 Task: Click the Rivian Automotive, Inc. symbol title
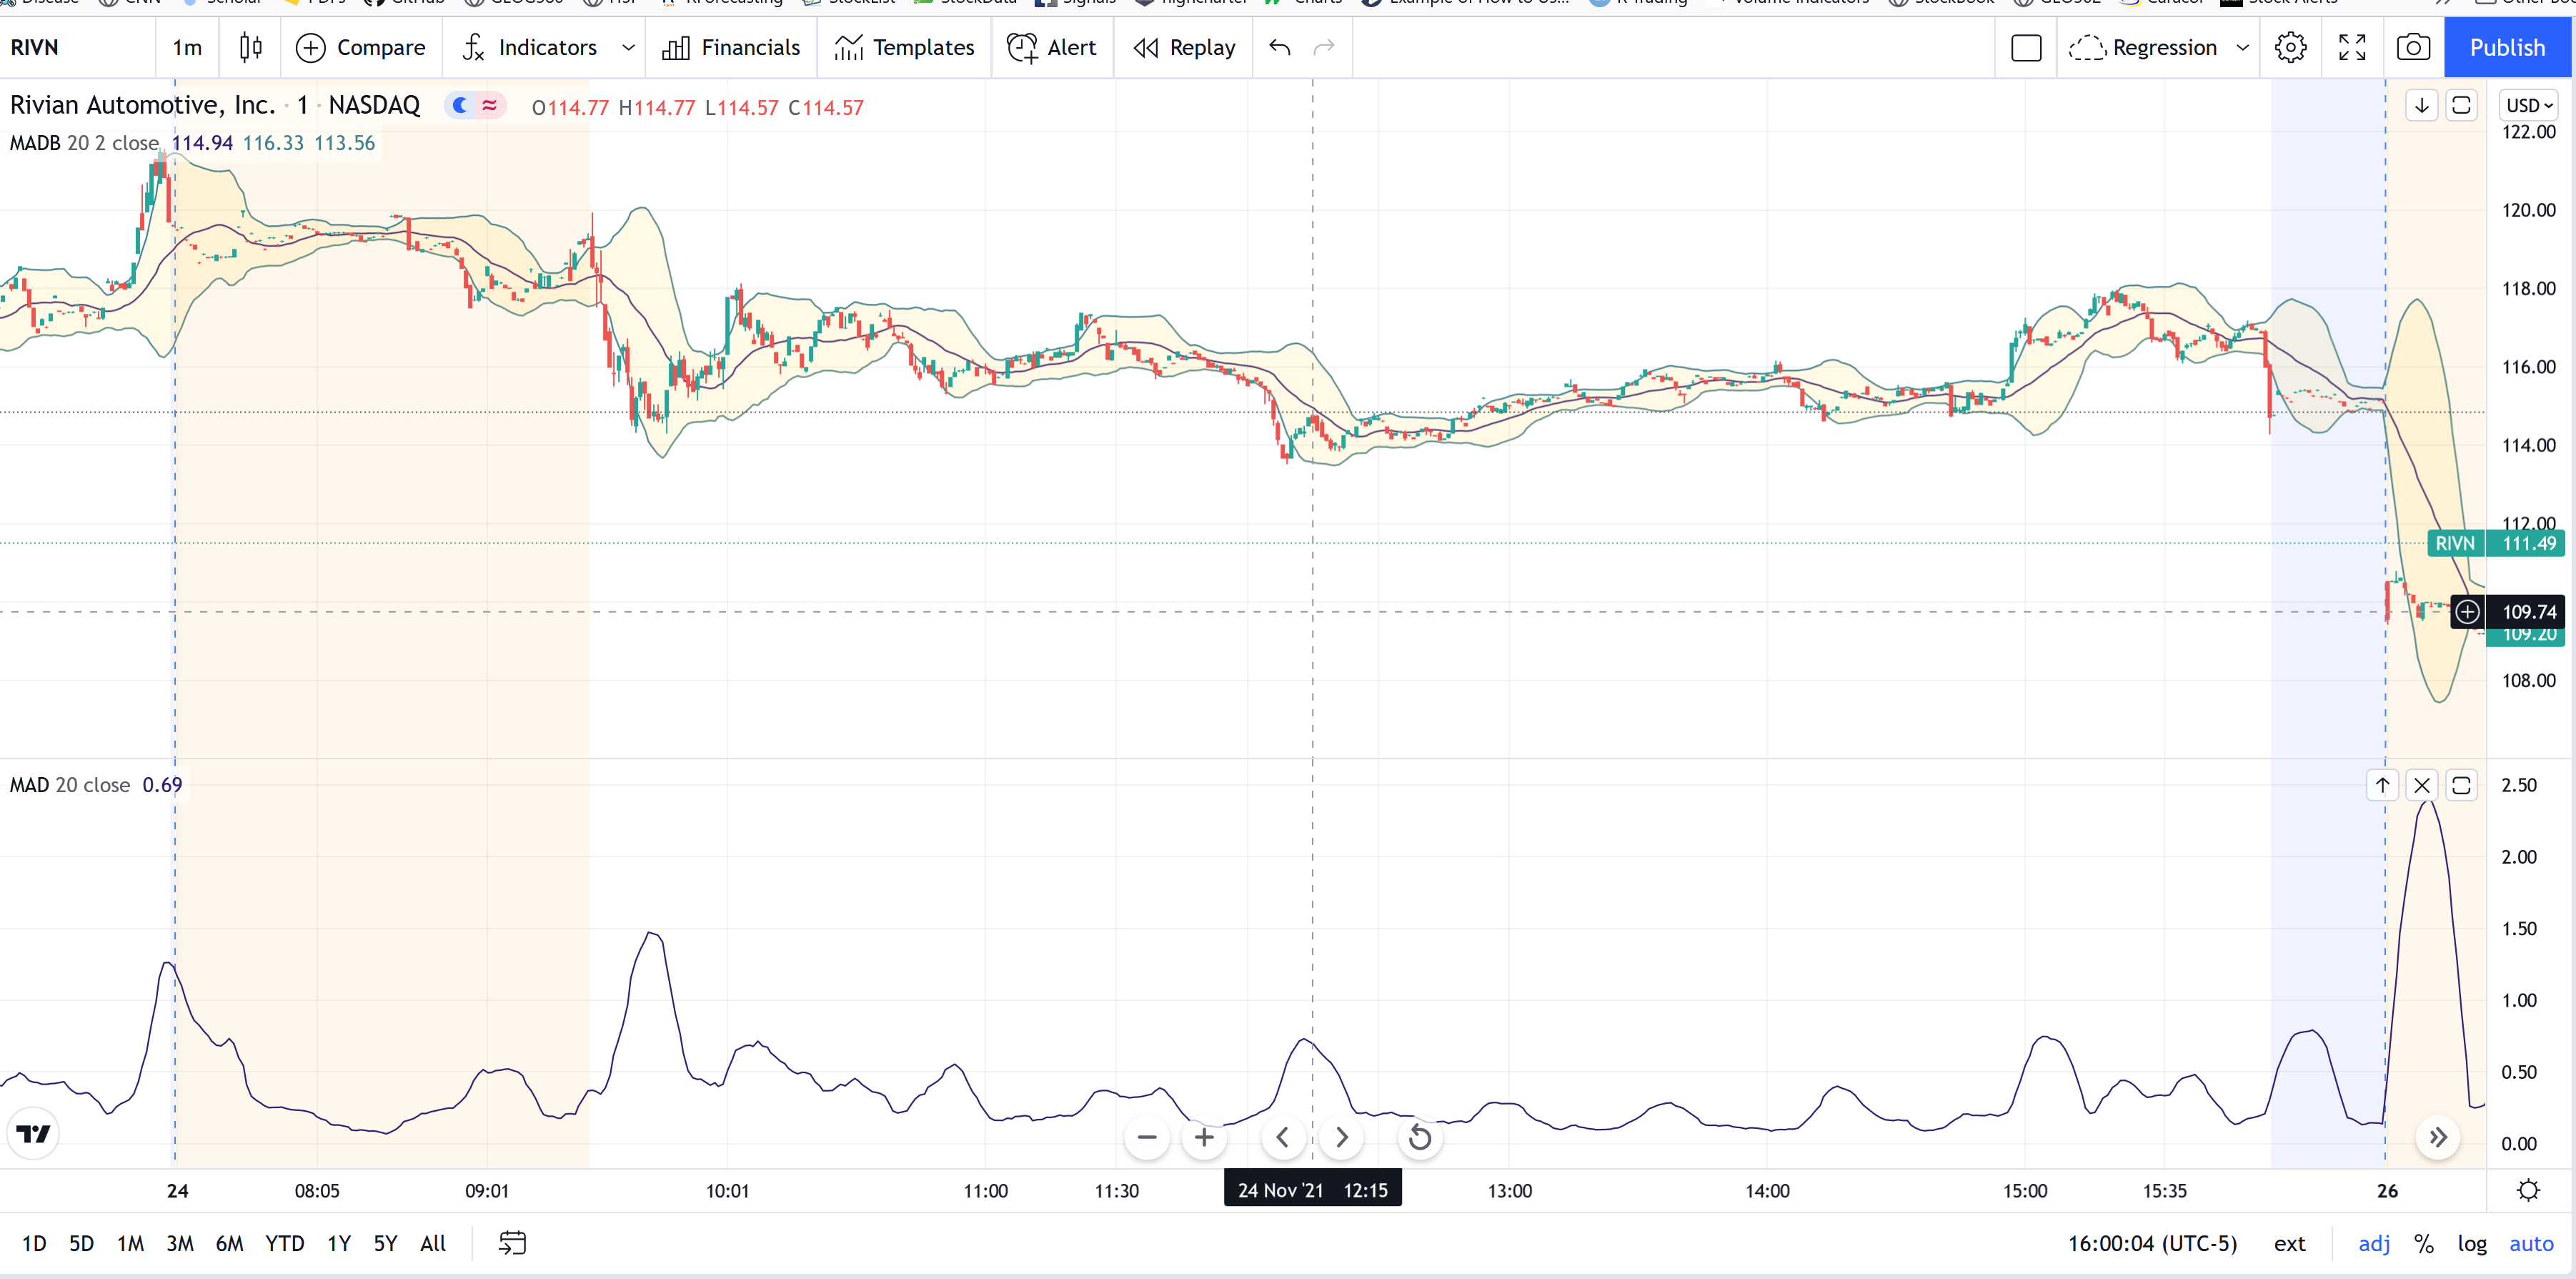coord(142,105)
